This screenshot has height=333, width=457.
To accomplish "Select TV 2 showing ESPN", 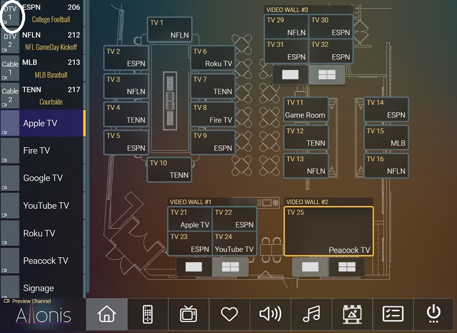I will click(126, 58).
